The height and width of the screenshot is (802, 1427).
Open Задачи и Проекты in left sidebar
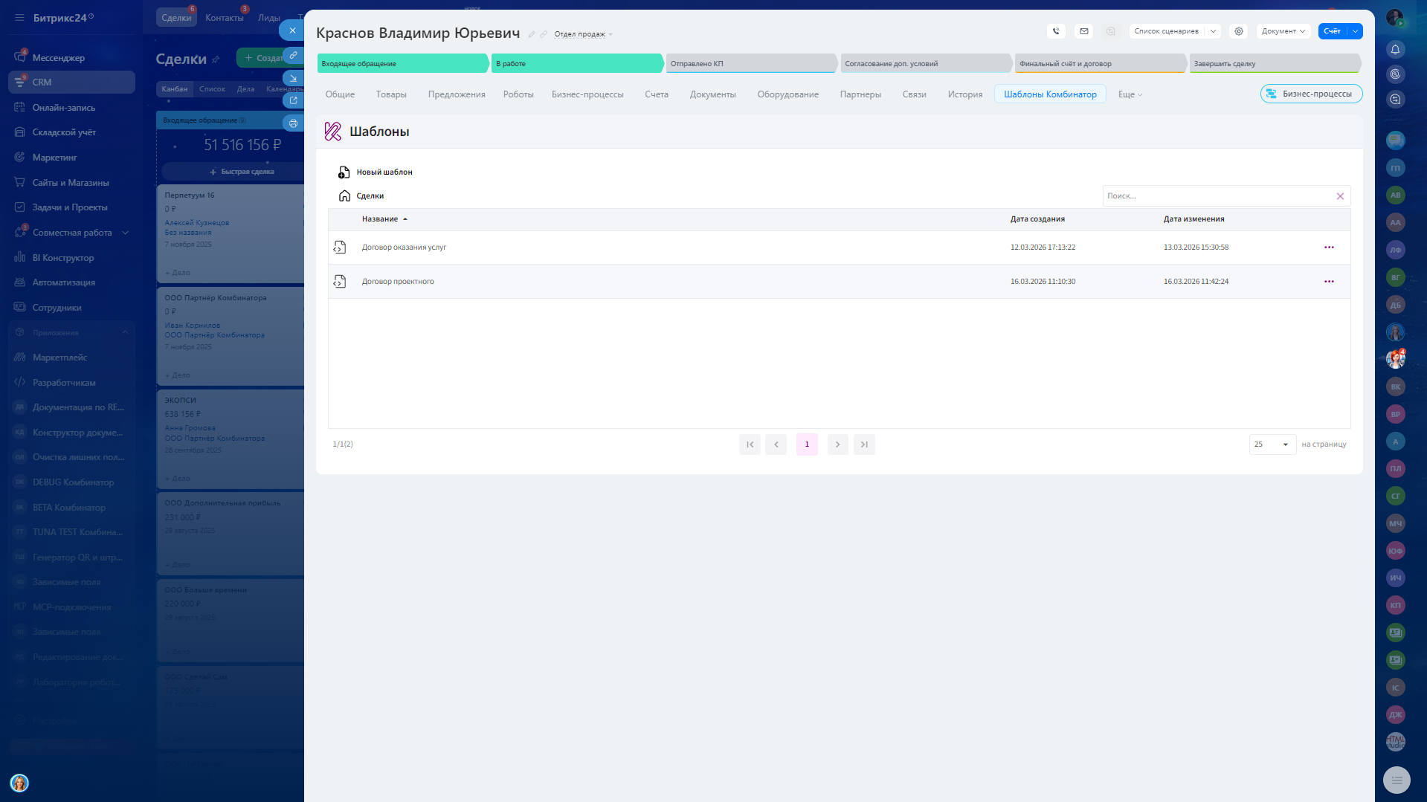coord(71,207)
